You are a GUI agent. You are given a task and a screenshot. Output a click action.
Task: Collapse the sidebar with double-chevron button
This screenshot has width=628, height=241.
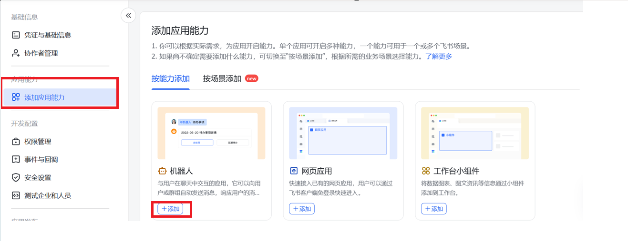128,16
